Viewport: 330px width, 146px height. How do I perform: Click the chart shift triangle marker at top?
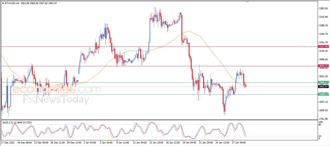248,2
